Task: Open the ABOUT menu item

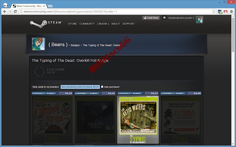Action: 115,24
